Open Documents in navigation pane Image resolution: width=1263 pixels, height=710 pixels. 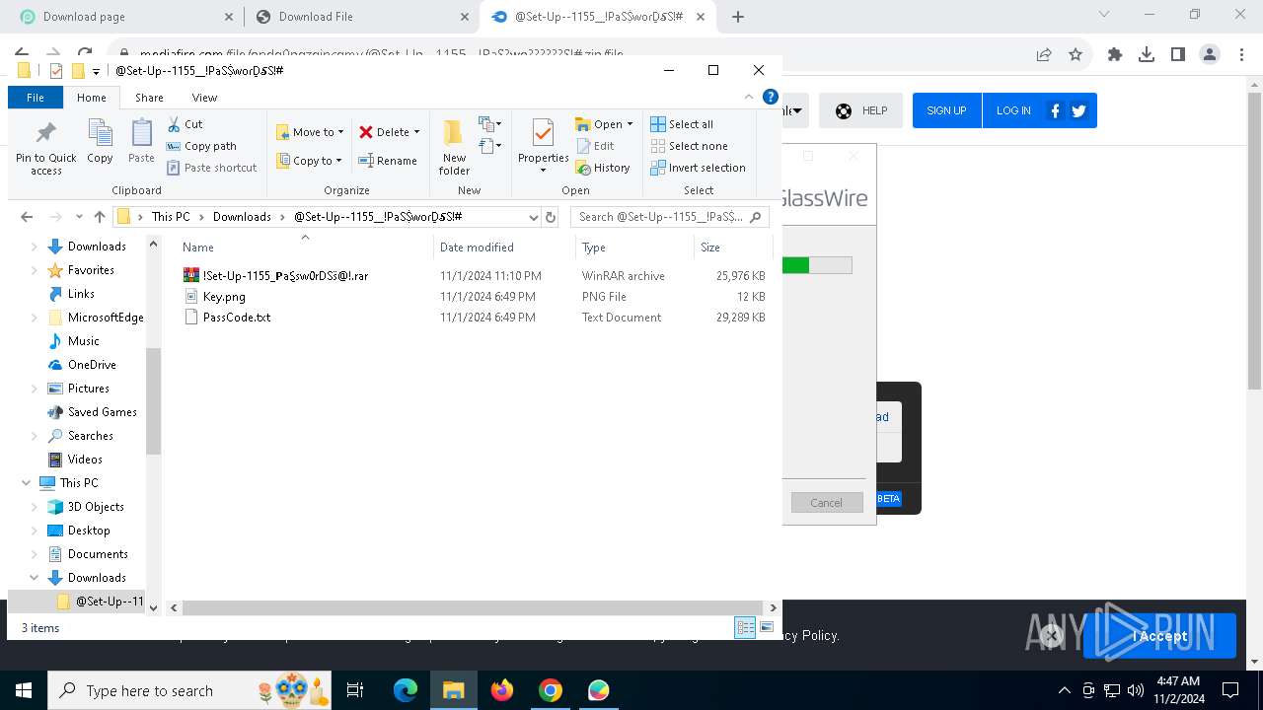coord(98,554)
